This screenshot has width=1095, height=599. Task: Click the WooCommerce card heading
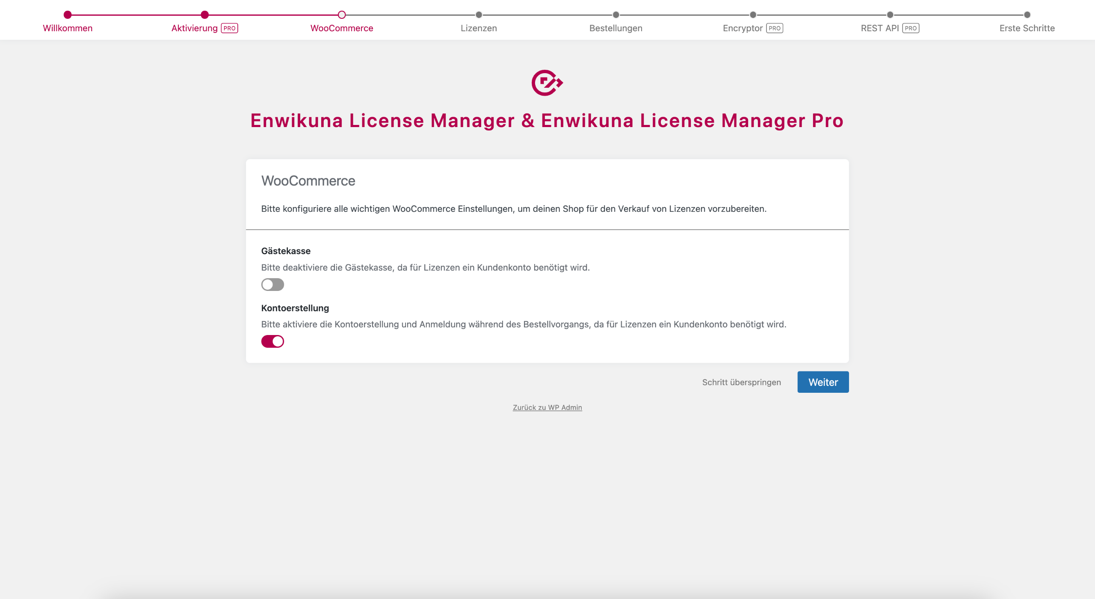tap(308, 181)
